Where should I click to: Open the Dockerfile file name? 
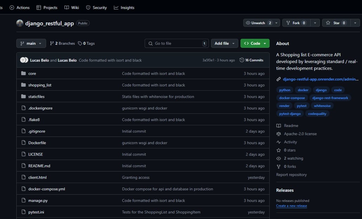pyautogui.click(x=37, y=143)
